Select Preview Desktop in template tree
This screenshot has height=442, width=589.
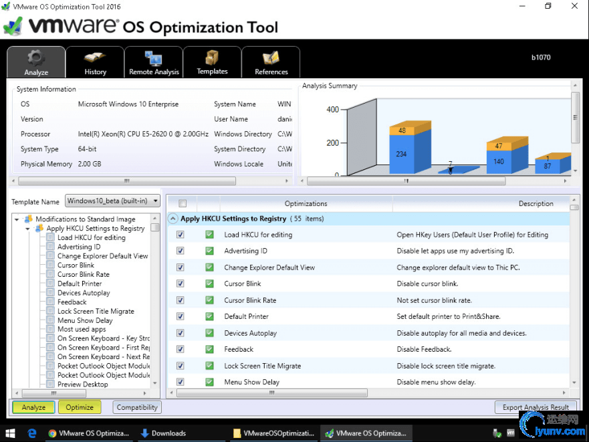83,384
